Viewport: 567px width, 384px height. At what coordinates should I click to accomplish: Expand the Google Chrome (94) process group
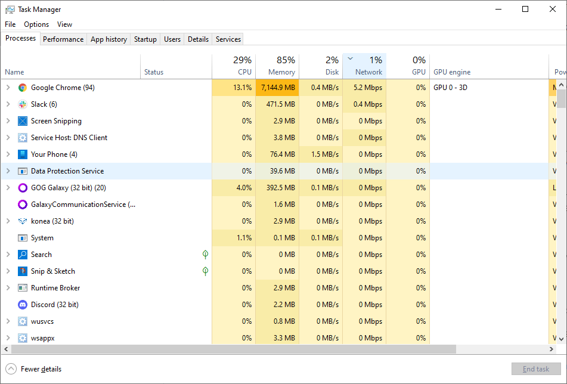click(8, 88)
